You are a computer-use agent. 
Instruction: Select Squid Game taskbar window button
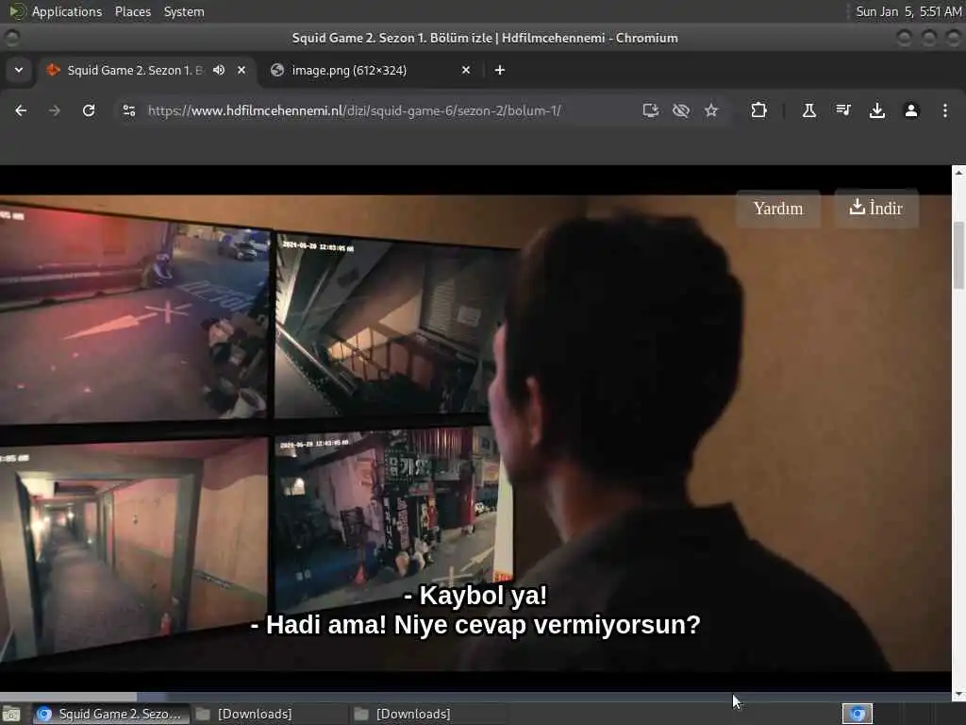point(111,714)
